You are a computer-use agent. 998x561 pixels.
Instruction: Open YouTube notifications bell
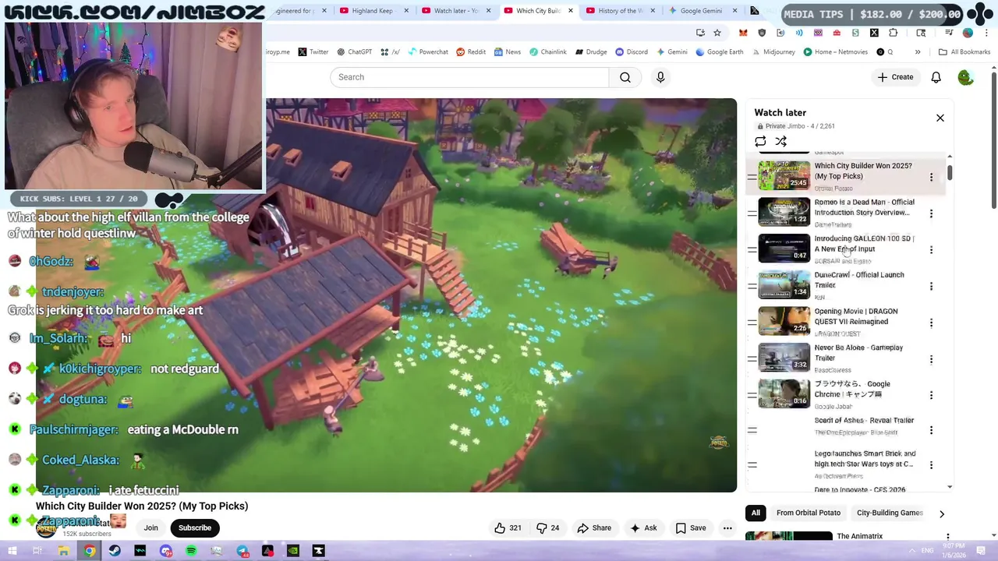tap(936, 77)
